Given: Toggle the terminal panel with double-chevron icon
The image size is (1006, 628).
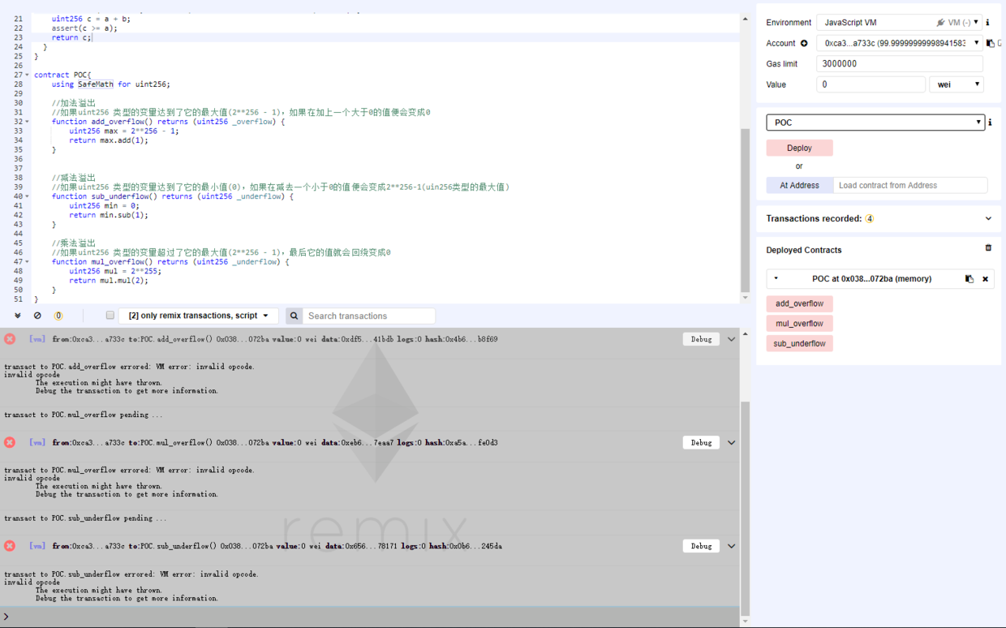Looking at the screenshot, I should pyautogui.click(x=18, y=316).
